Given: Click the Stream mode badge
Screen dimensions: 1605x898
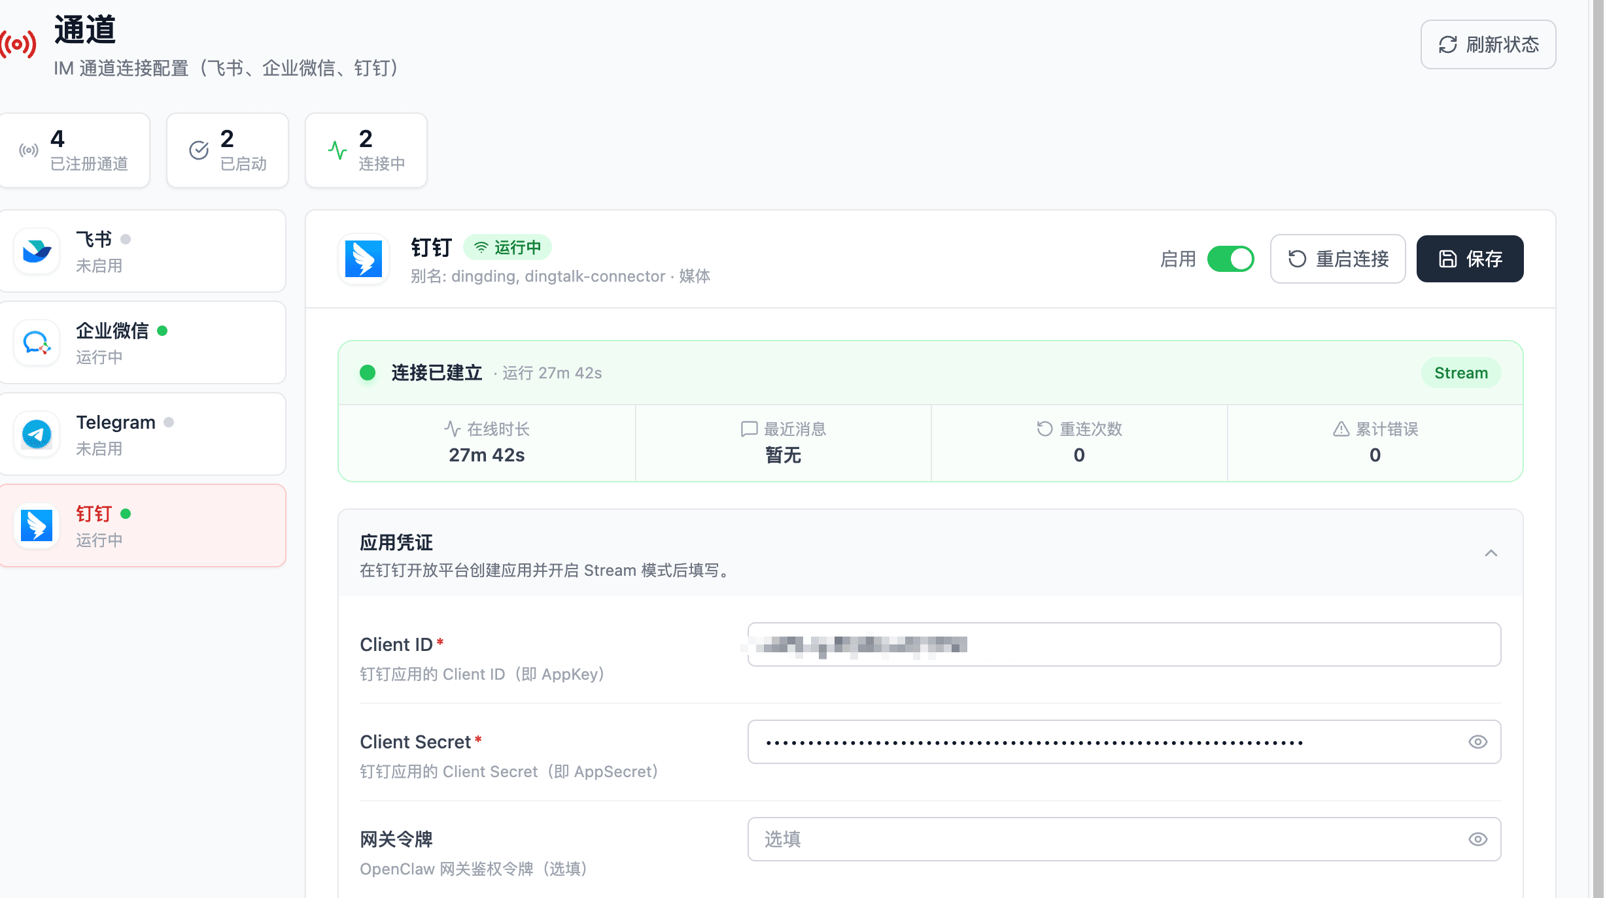Looking at the screenshot, I should [1461, 373].
